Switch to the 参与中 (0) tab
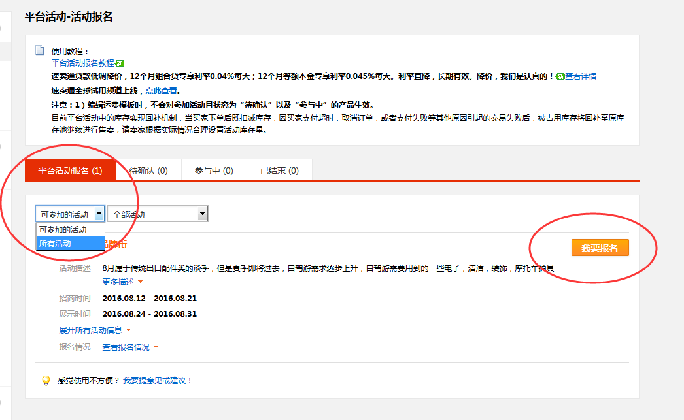Screen dimensions: 684x420 pyautogui.click(x=214, y=170)
